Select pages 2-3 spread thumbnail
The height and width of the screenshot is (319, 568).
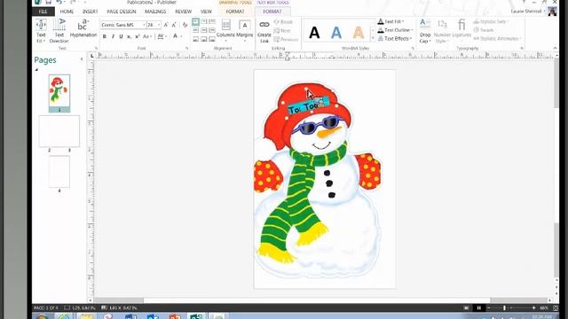point(59,131)
